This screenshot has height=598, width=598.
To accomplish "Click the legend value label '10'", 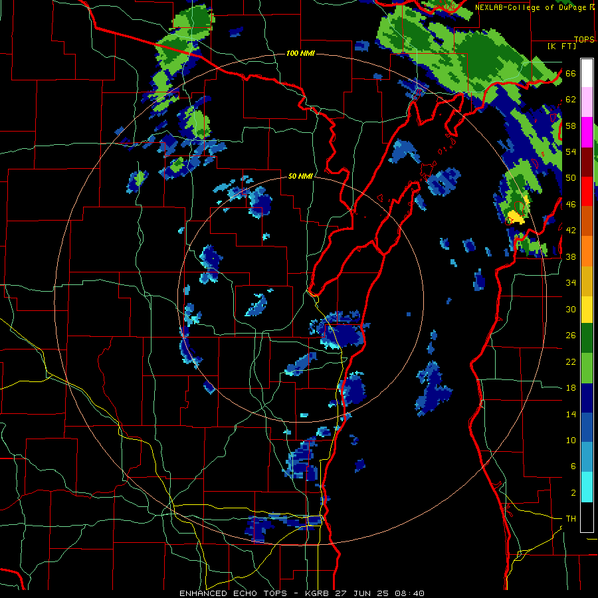I will pyautogui.click(x=571, y=441).
